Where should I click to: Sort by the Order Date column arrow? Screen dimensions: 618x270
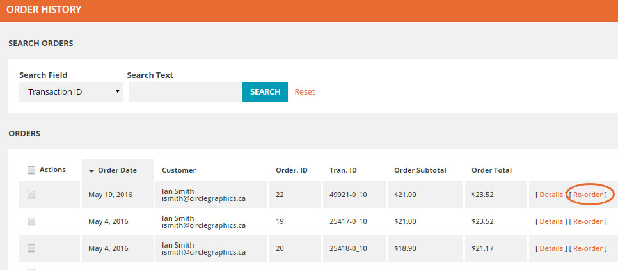click(x=91, y=171)
